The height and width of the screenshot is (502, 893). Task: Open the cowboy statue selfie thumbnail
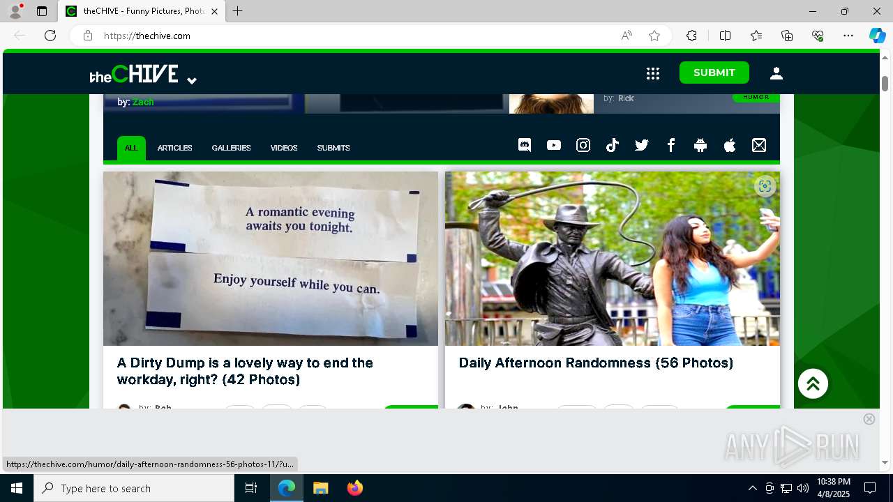[613, 259]
